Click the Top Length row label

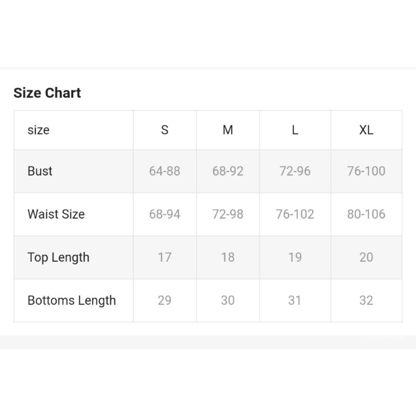click(58, 257)
